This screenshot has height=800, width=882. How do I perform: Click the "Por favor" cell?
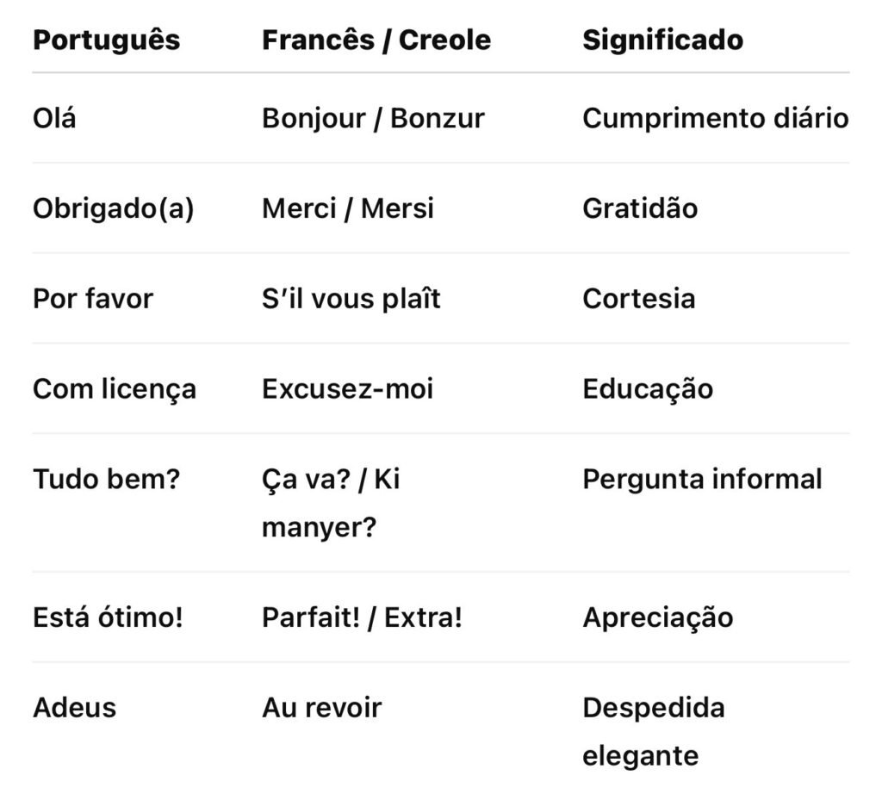coord(93,299)
